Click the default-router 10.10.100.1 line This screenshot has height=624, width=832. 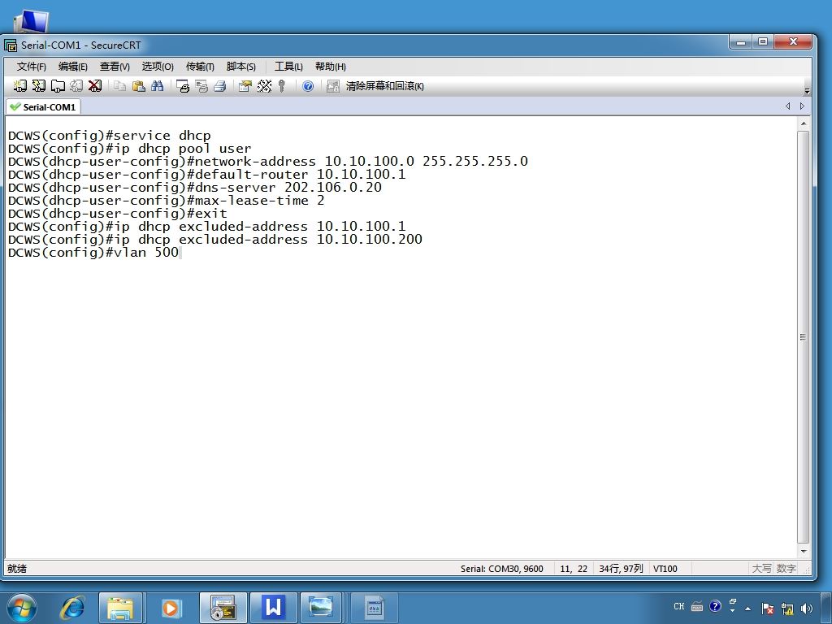pyautogui.click(x=207, y=174)
